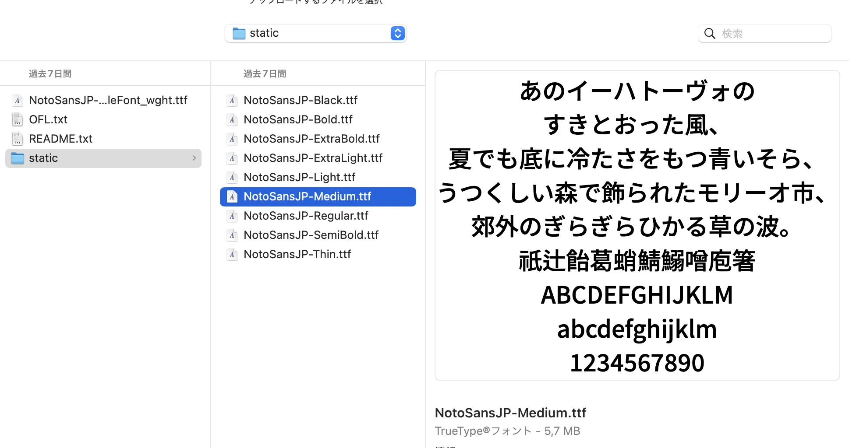Select NotoSansJP-Light.ttf

point(318,177)
